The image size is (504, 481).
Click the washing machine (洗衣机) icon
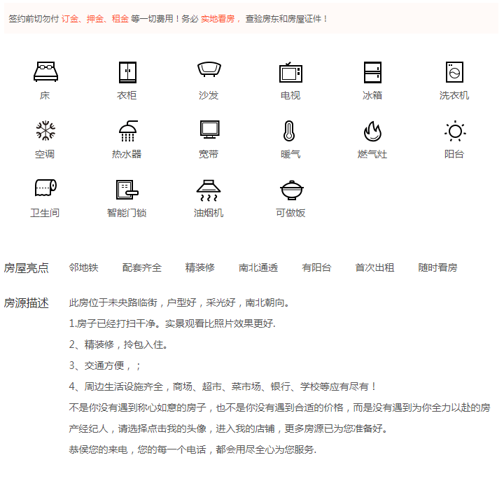tap(454, 72)
